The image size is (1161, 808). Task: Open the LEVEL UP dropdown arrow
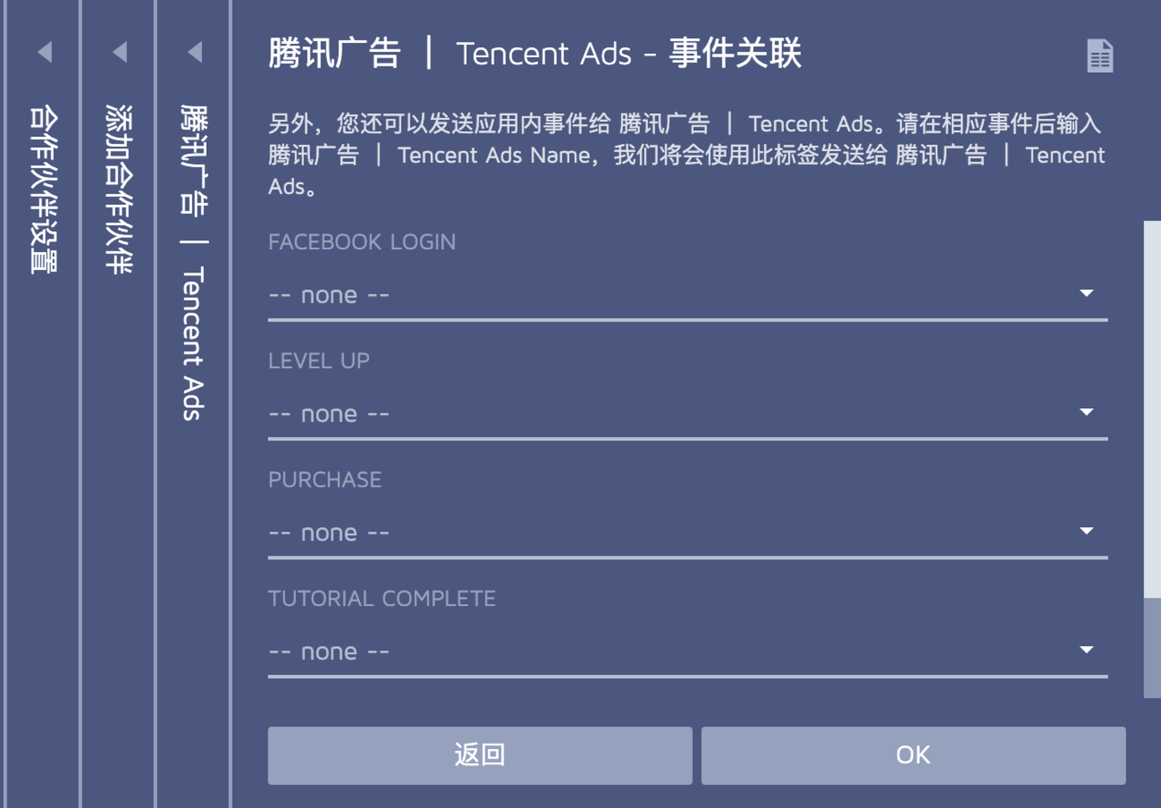click(x=1086, y=412)
